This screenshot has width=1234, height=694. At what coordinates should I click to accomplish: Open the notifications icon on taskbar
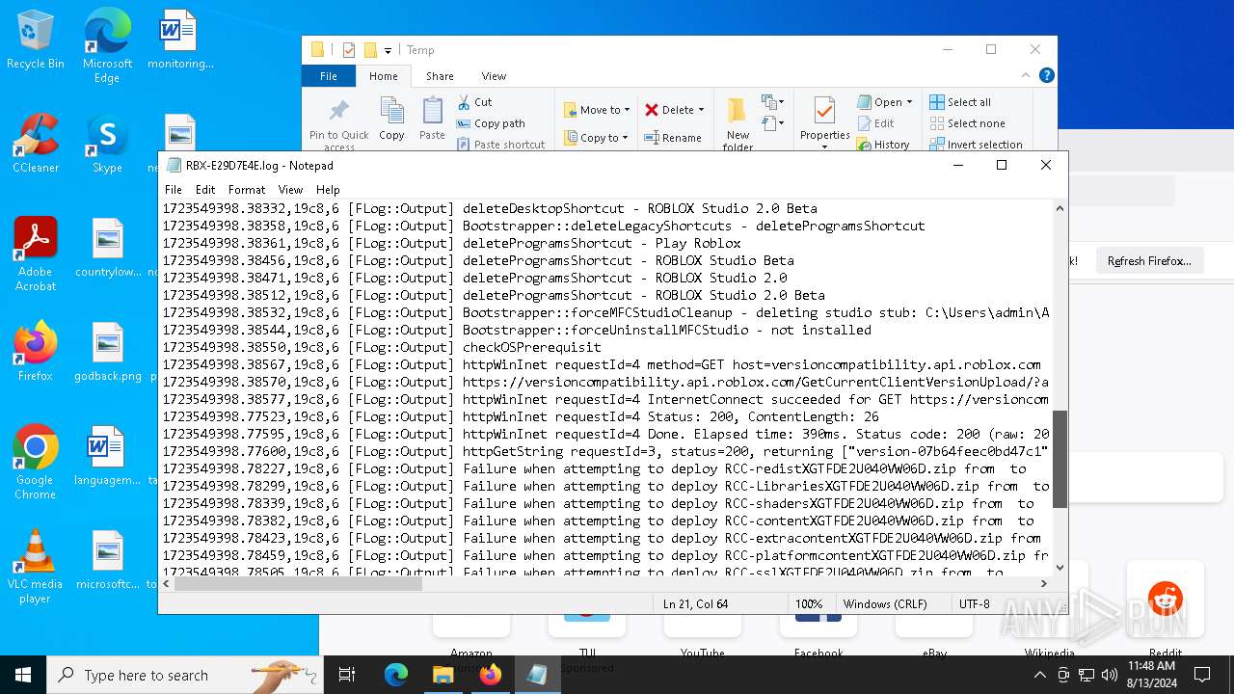click(1203, 675)
